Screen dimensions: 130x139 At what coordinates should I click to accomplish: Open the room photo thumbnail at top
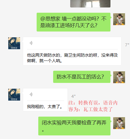point(90,4)
